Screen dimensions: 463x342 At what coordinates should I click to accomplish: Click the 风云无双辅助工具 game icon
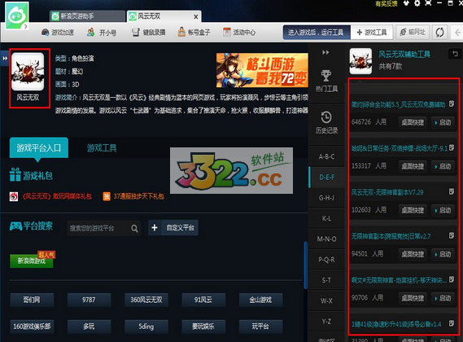click(x=360, y=61)
